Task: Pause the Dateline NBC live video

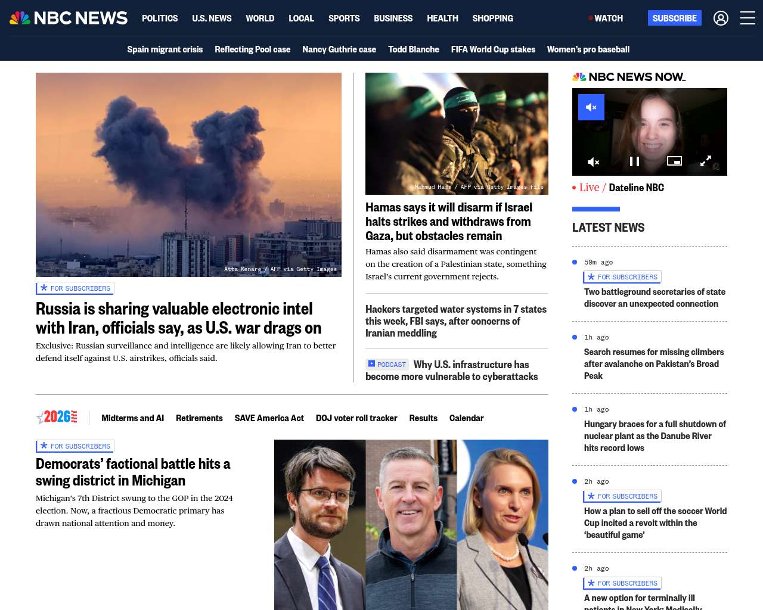Action: [634, 161]
